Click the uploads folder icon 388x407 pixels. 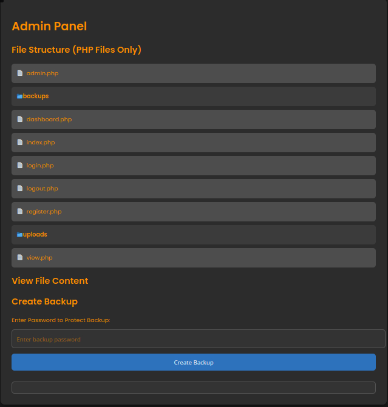point(19,235)
